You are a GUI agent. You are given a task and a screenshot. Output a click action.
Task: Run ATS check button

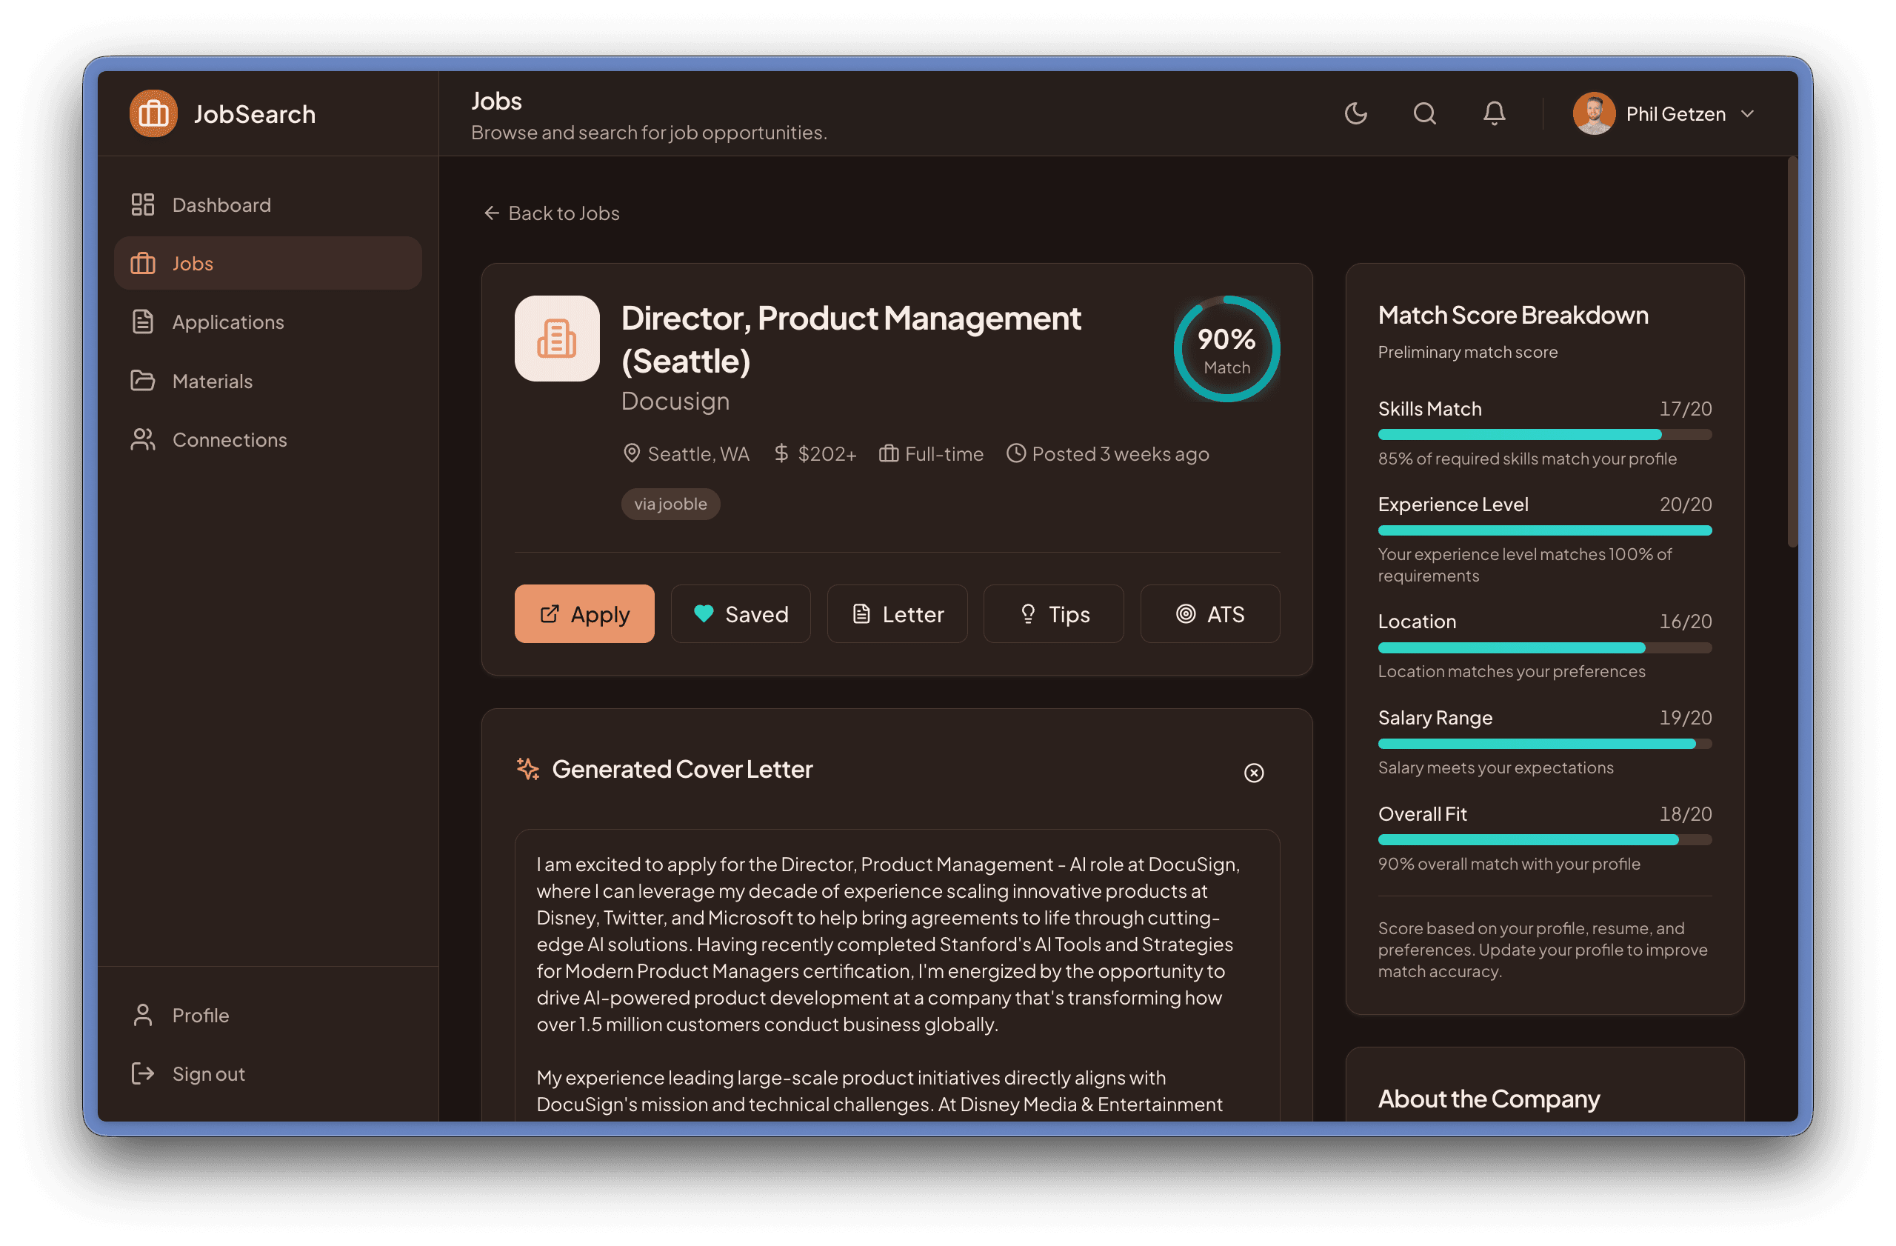click(1209, 614)
